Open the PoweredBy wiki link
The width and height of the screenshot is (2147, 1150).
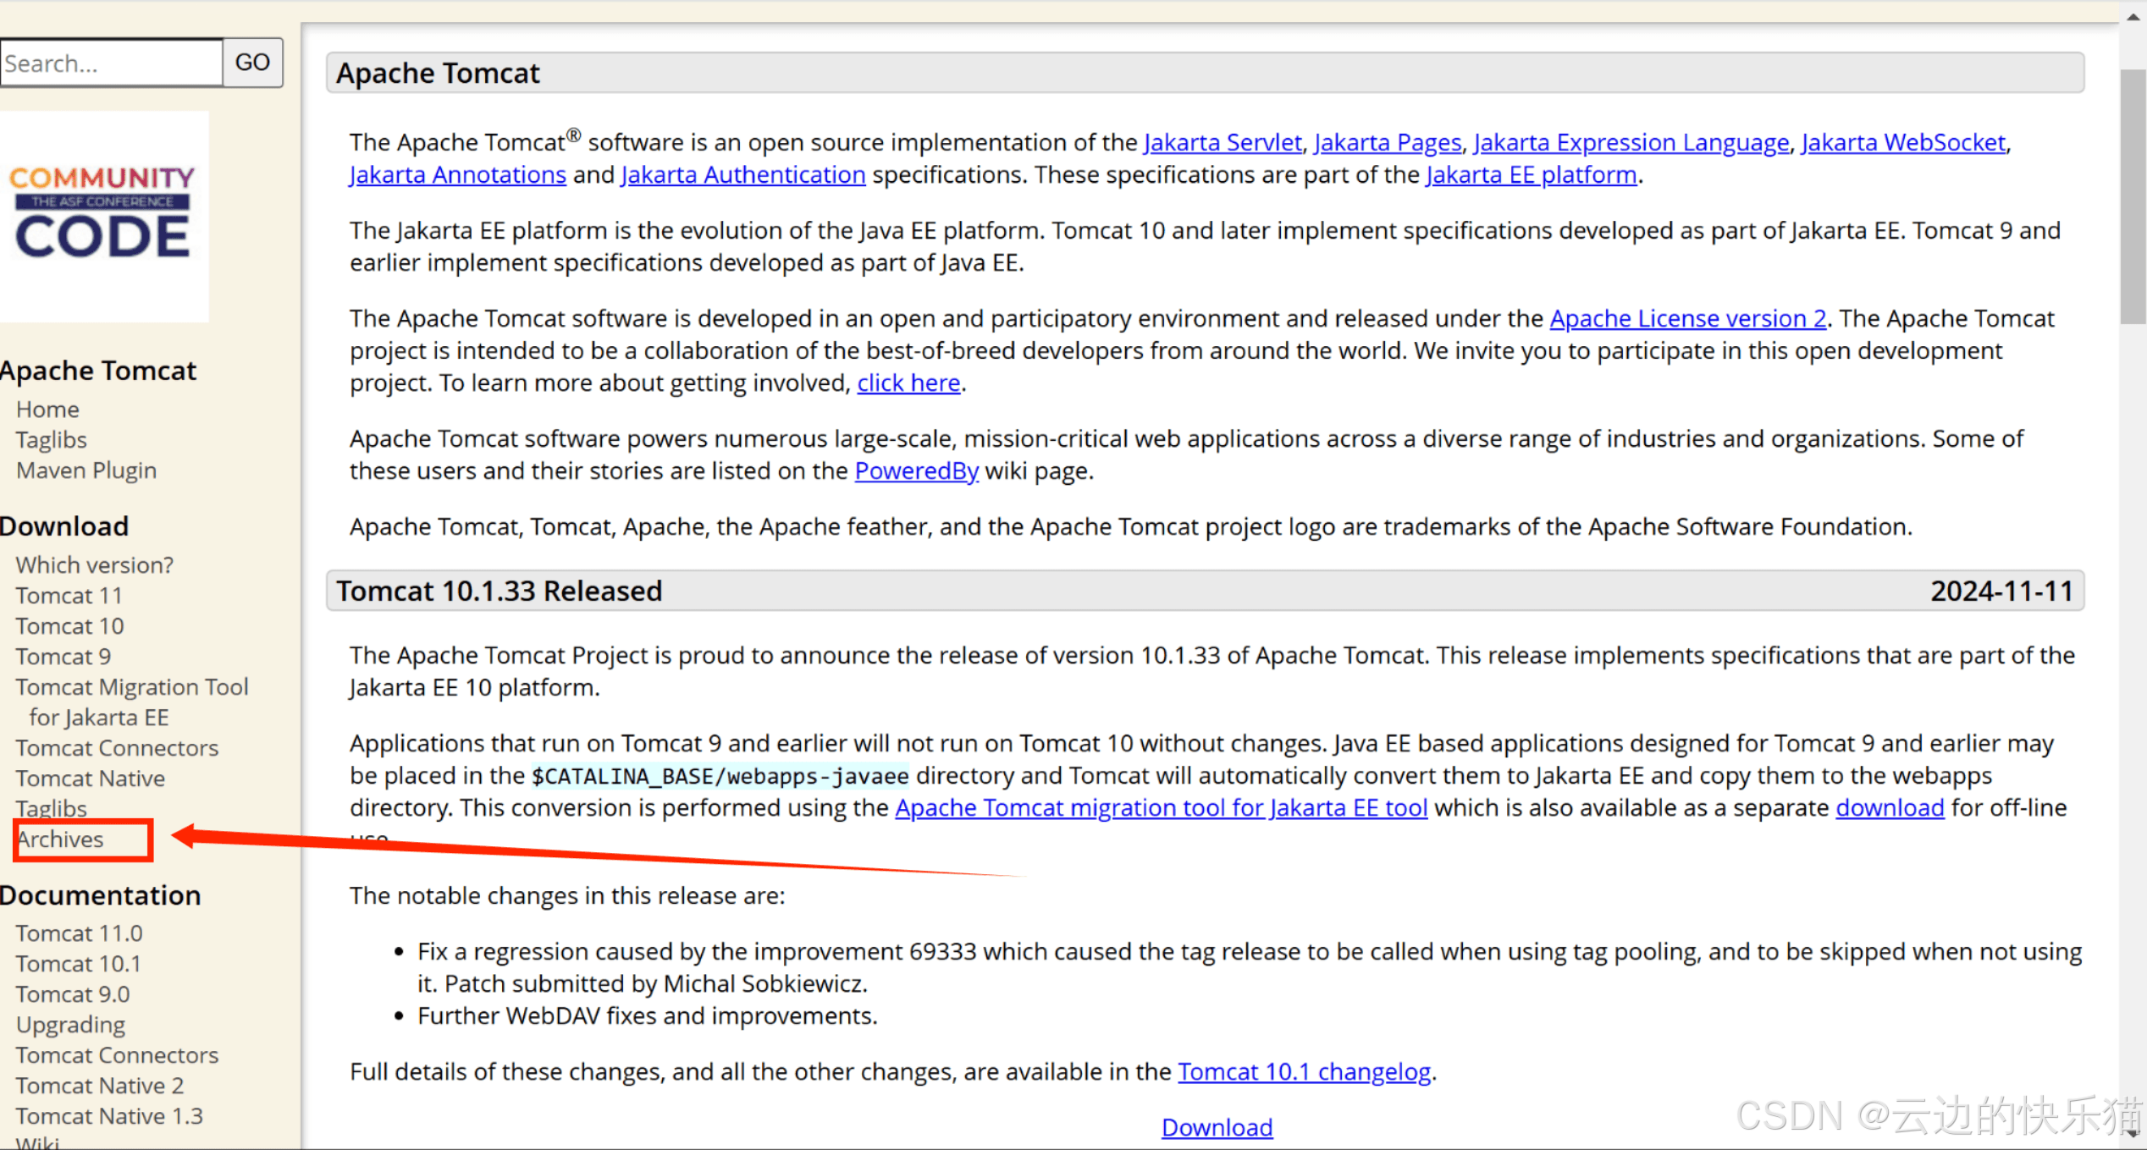tap(917, 470)
